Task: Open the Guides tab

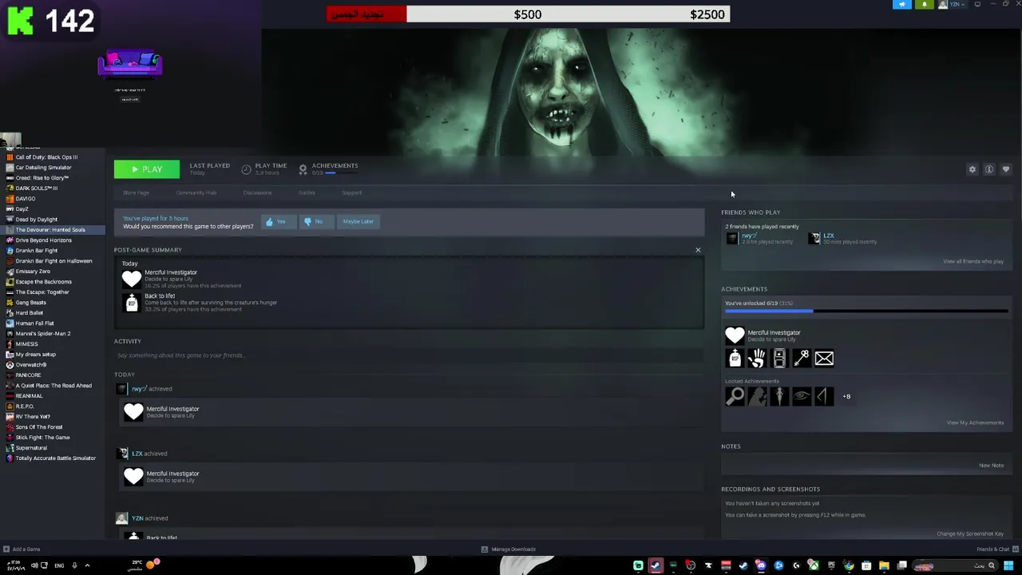Action: [307, 192]
